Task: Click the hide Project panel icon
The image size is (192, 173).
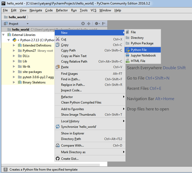Action: [104, 24]
